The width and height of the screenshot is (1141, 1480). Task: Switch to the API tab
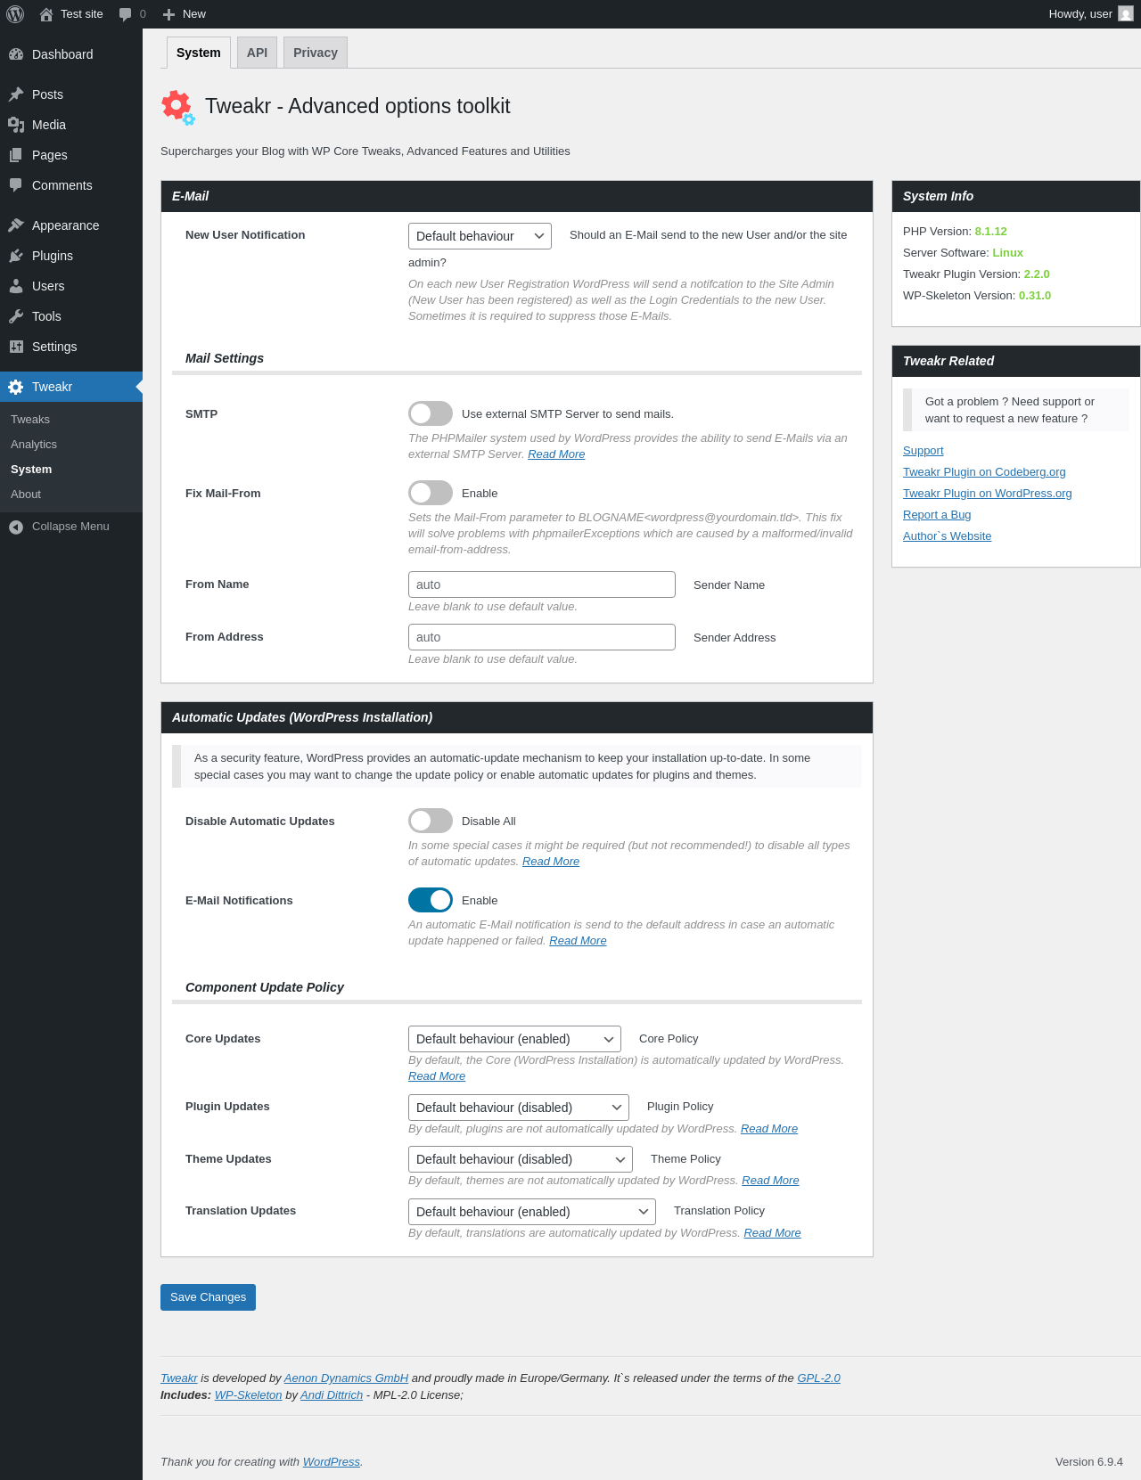coord(257,53)
